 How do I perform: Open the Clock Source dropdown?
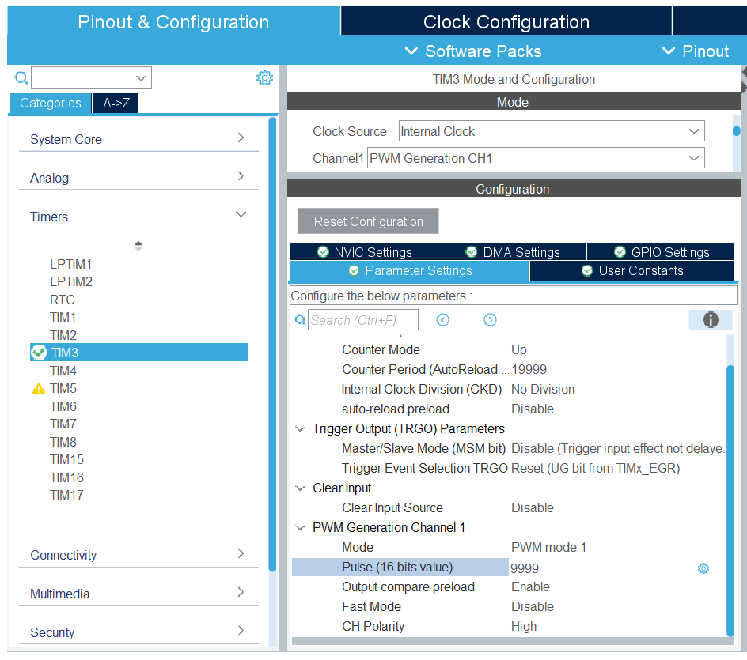tap(693, 131)
